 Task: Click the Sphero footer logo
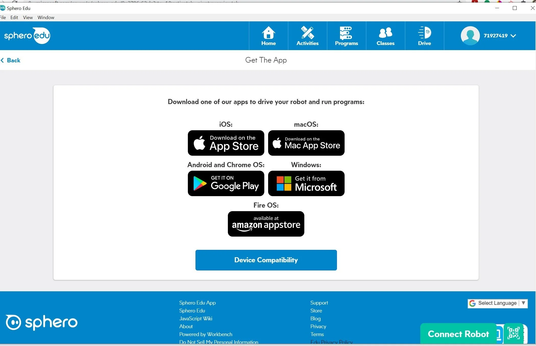pos(42,322)
